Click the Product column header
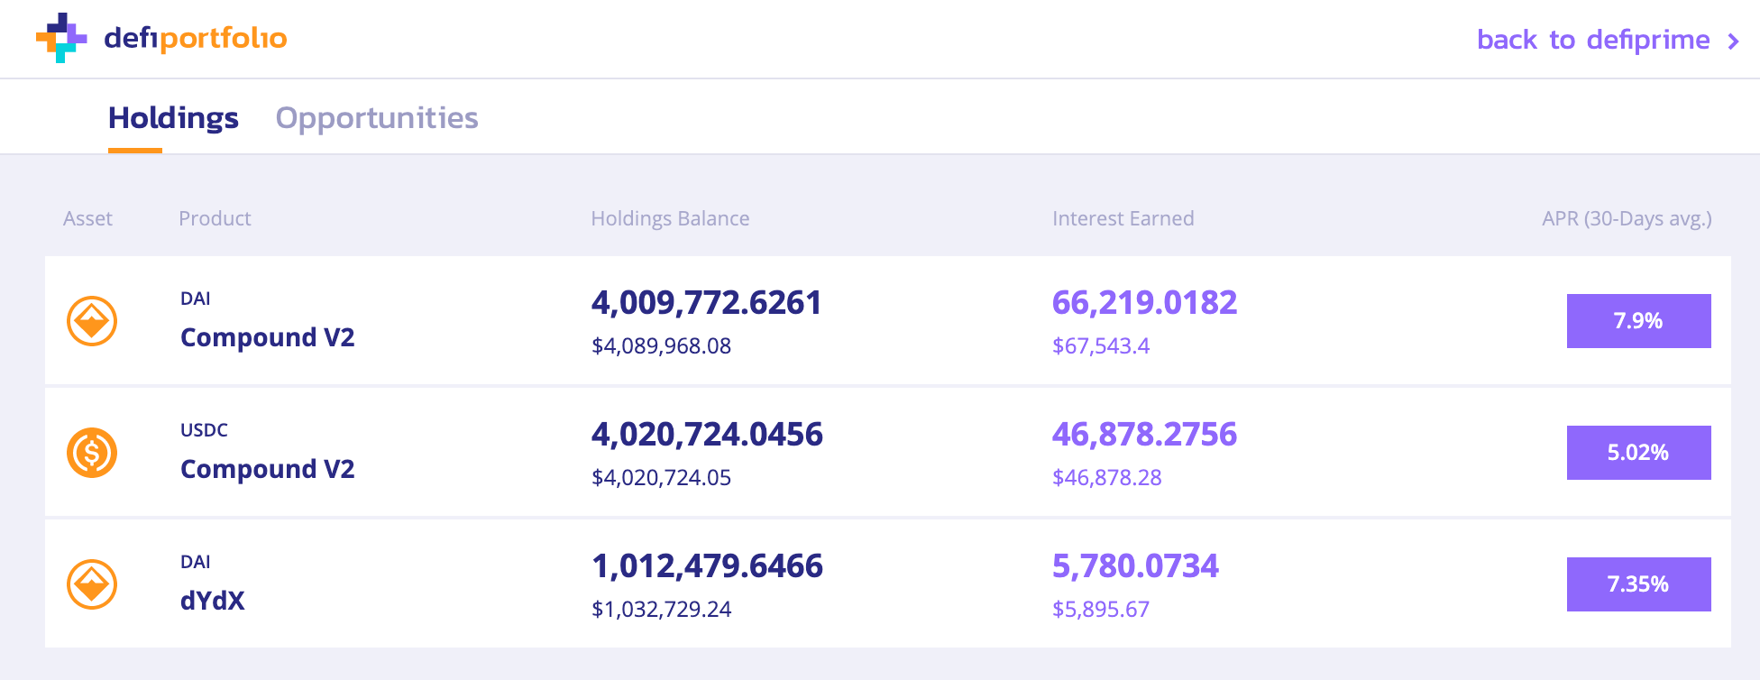This screenshot has height=680, width=1760. click(x=215, y=218)
